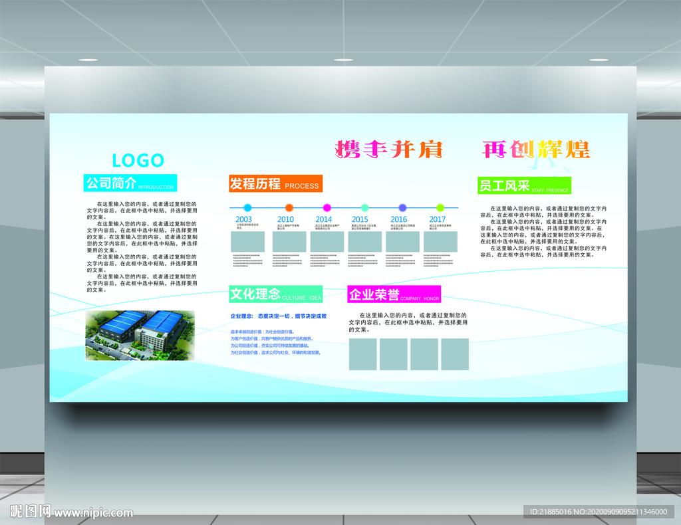This screenshot has height=525, width=681.
Task: Select the year label 2014
Action: 324,219
